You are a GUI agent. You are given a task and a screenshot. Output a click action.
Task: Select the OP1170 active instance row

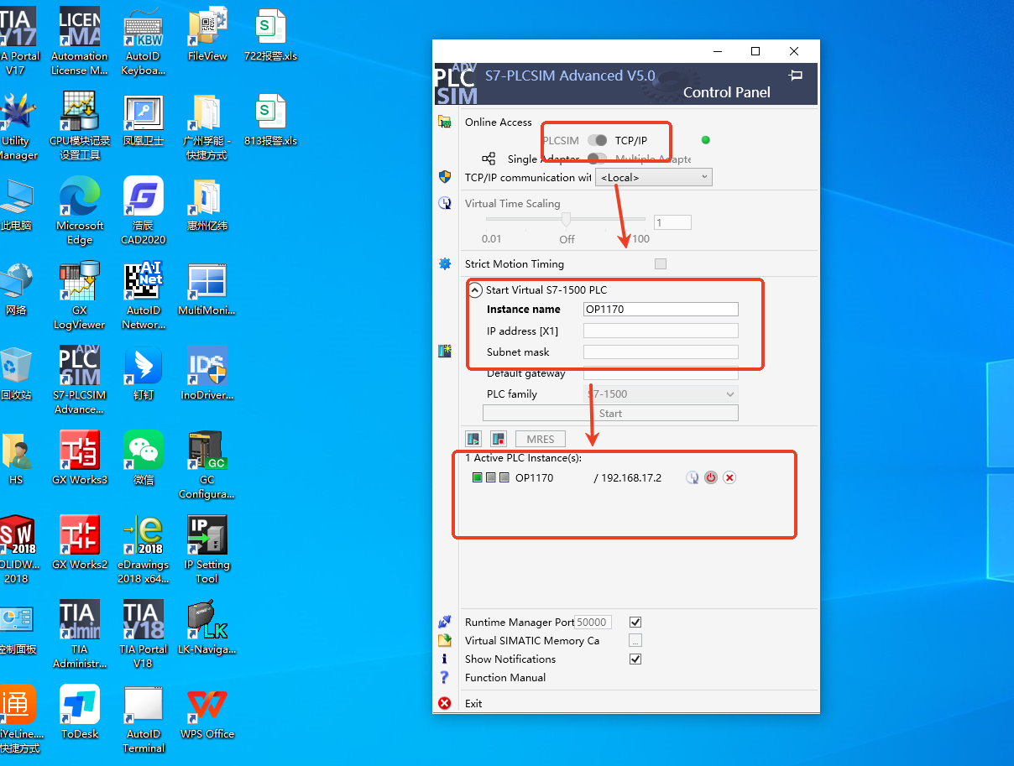(604, 477)
